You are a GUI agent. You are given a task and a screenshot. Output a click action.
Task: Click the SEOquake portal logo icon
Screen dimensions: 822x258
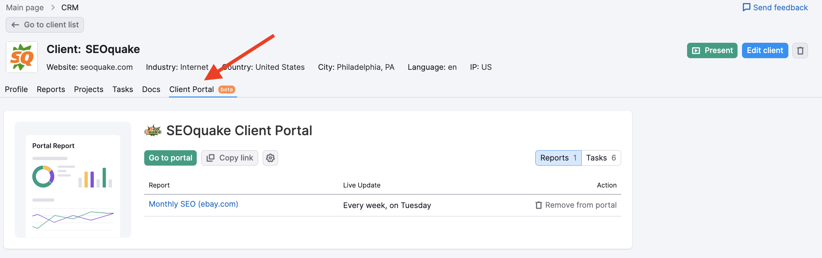coord(153,131)
